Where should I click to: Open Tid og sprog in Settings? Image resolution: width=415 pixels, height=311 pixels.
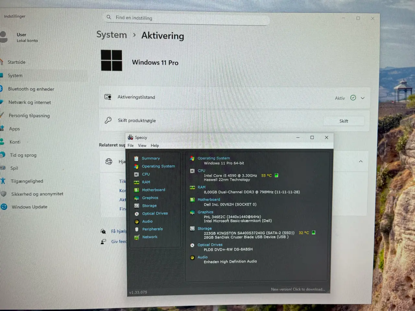[23, 155]
